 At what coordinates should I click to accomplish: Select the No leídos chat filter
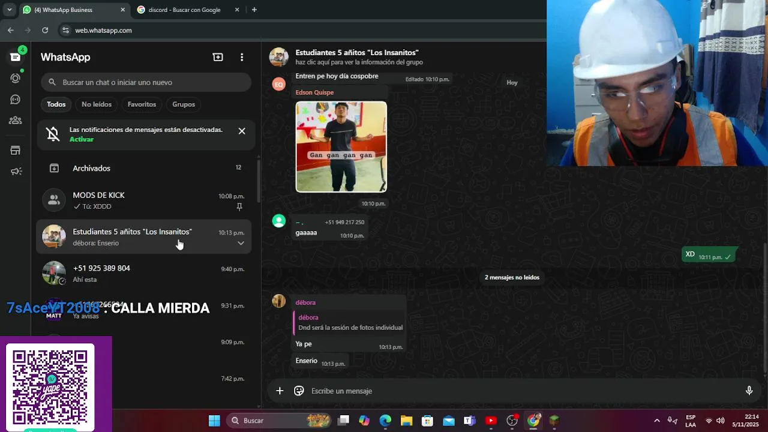97,104
